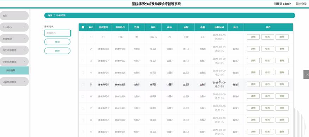The width and height of the screenshot is (309, 137).
Task: Expand the 公告信息管理 sidebar chevron
Action: tap(24, 82)
